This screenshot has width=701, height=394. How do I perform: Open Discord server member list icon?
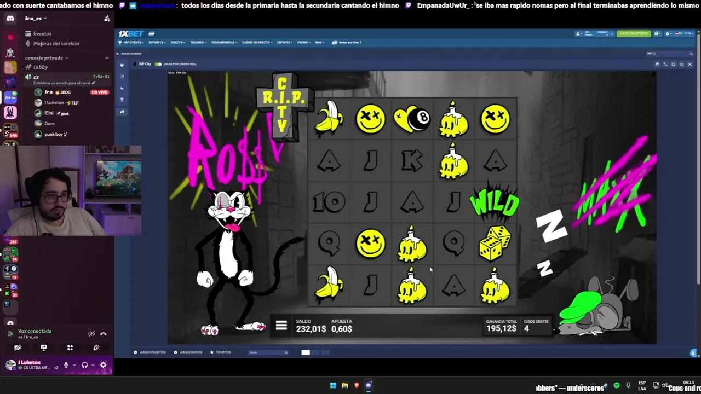click(x=107, y=19)
